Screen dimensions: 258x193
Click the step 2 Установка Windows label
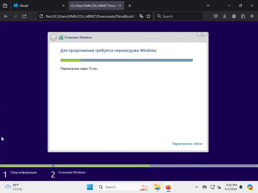pyautogui.click(x=72, y=172)
